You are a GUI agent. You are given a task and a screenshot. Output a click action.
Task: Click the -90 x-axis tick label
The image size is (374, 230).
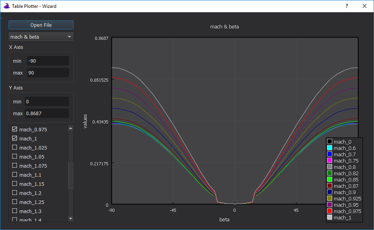point(111,210)
